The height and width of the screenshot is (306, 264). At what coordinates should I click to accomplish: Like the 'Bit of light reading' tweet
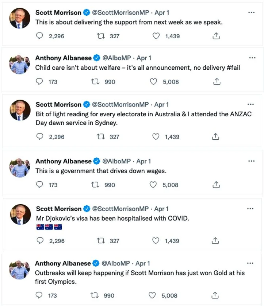point(156,137)
